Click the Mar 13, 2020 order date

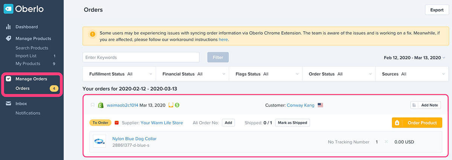pos(153,105)
